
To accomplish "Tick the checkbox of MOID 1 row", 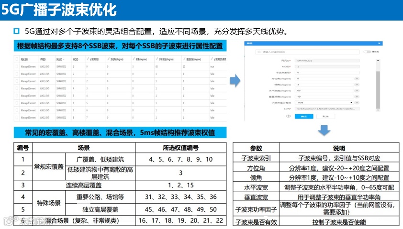I will pos(17,66).
